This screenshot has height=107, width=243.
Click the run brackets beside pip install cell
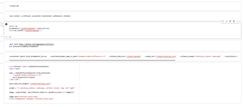coord(2,13)
